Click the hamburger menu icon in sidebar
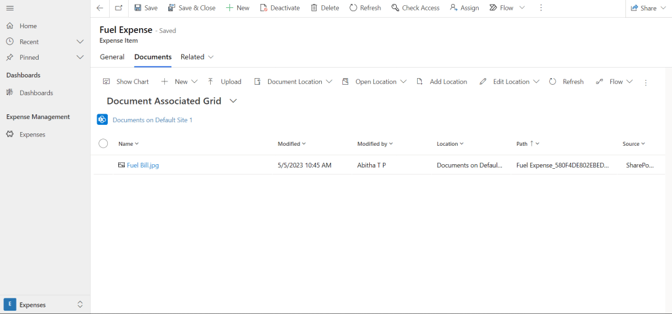 pos(10,8)
